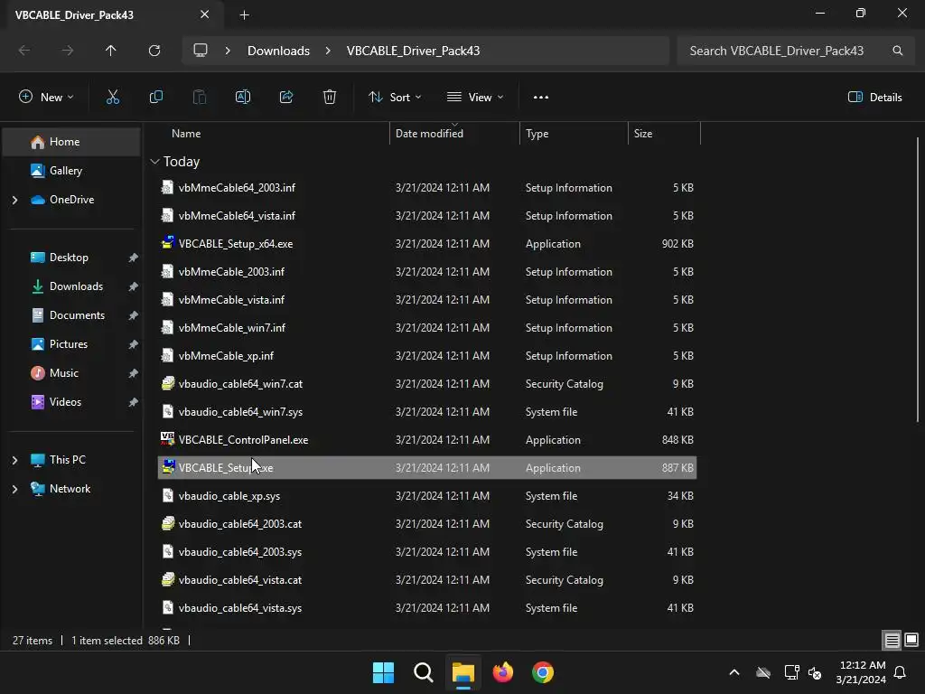Click the Delete trash icon
Image resolution: width=925 pixels, height=694 pixels.
[330, 98]
